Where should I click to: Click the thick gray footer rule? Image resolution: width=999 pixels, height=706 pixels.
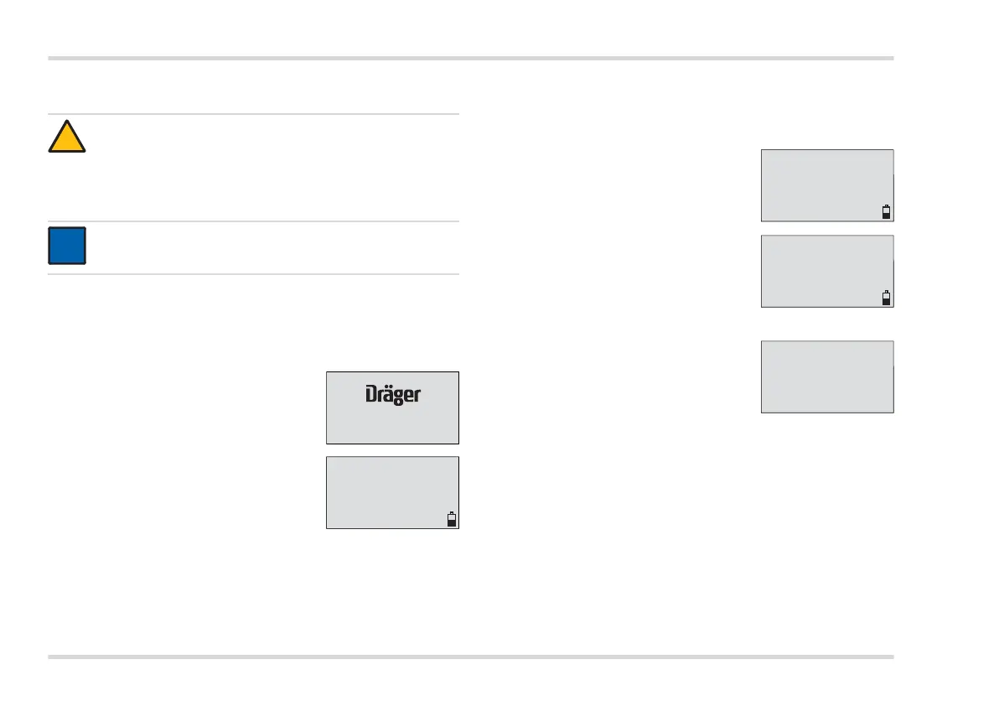tap(471, 657)
